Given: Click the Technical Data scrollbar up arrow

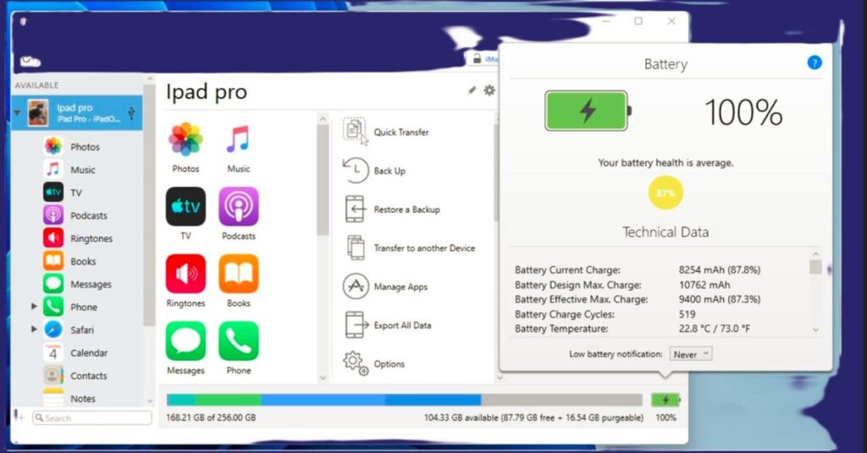Looking at the screenshot, I should click(x=815, y=254).
